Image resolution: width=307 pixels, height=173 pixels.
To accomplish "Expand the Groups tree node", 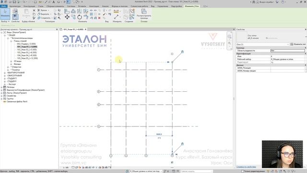I will click(1, 99).
